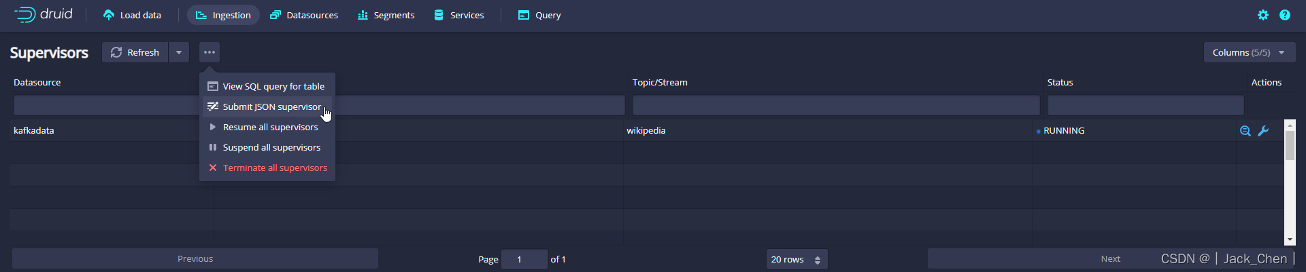Sort by Status column header
1306x272 pixels.
[1060, 82]
